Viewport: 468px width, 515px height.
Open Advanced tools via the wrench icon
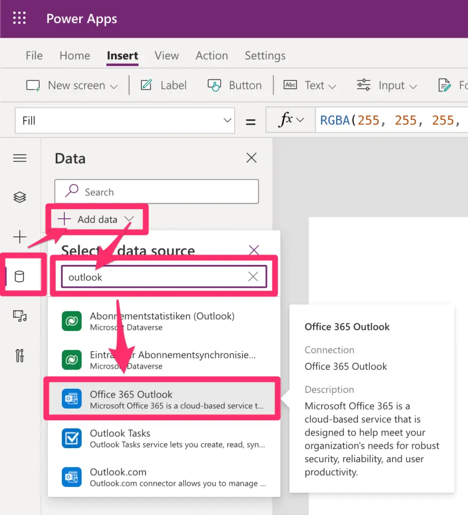tap(20, 356)
